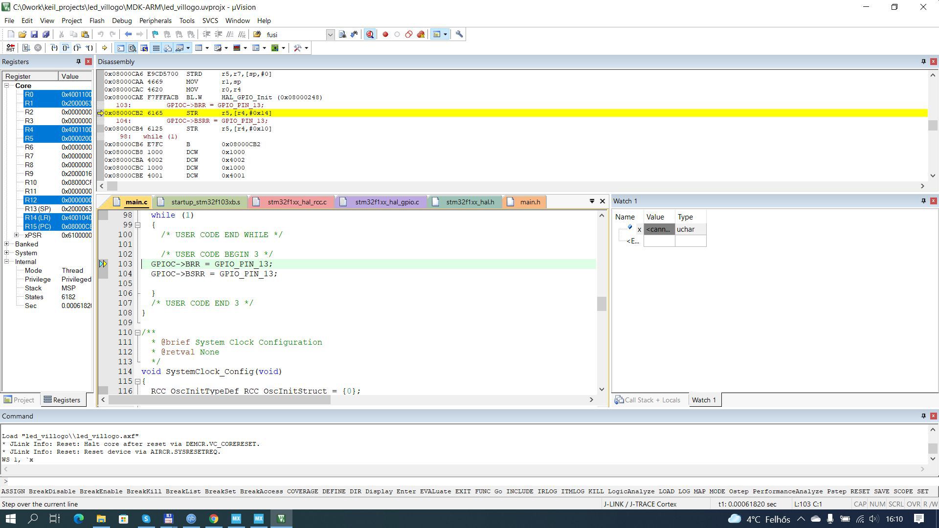Click the Run (start execution) toolbar icon

(x=26, y=48)
